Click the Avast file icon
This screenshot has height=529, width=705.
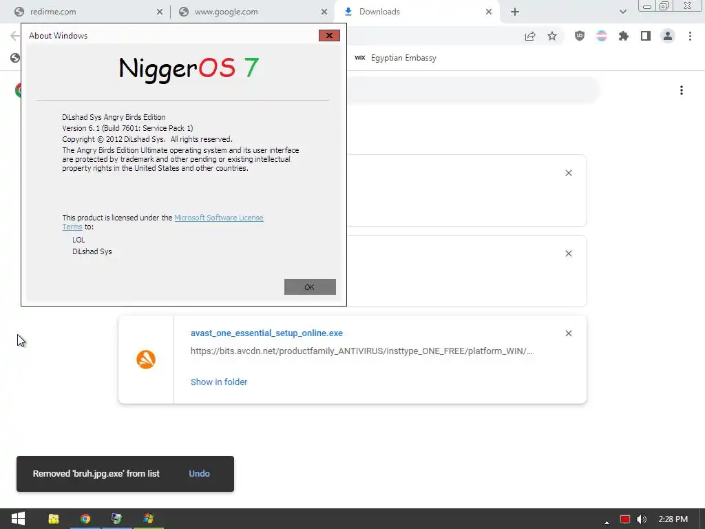click(146, 360)
